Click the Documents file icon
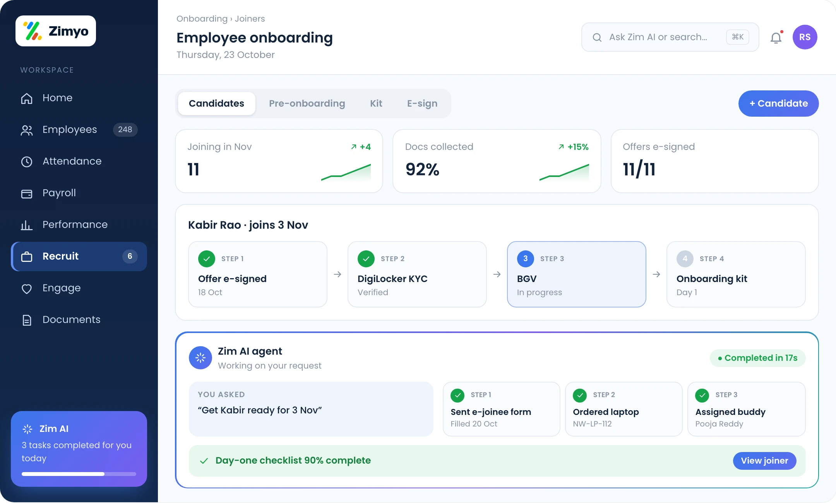The image size is (836, 503). (x=27, y=320)
